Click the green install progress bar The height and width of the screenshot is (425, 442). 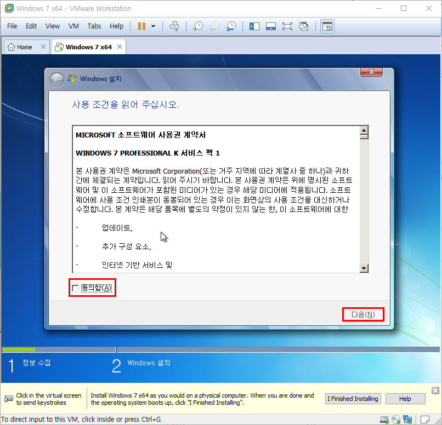(19, 349)
